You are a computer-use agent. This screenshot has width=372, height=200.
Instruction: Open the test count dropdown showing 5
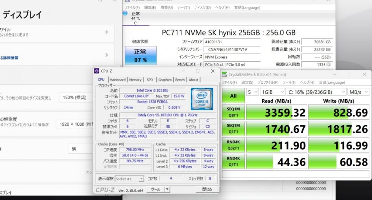[x=253, y=92]
